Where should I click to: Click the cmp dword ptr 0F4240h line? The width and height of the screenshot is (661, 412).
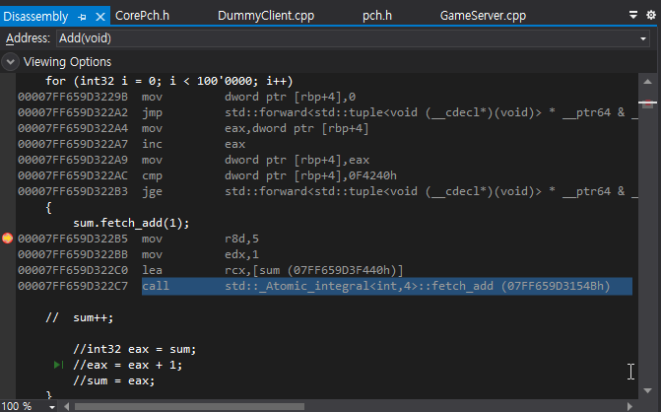click(207, 175)
